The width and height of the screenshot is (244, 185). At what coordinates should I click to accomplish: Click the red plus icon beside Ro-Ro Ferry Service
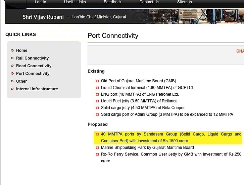pyautogui.click(x=97, y=154)
